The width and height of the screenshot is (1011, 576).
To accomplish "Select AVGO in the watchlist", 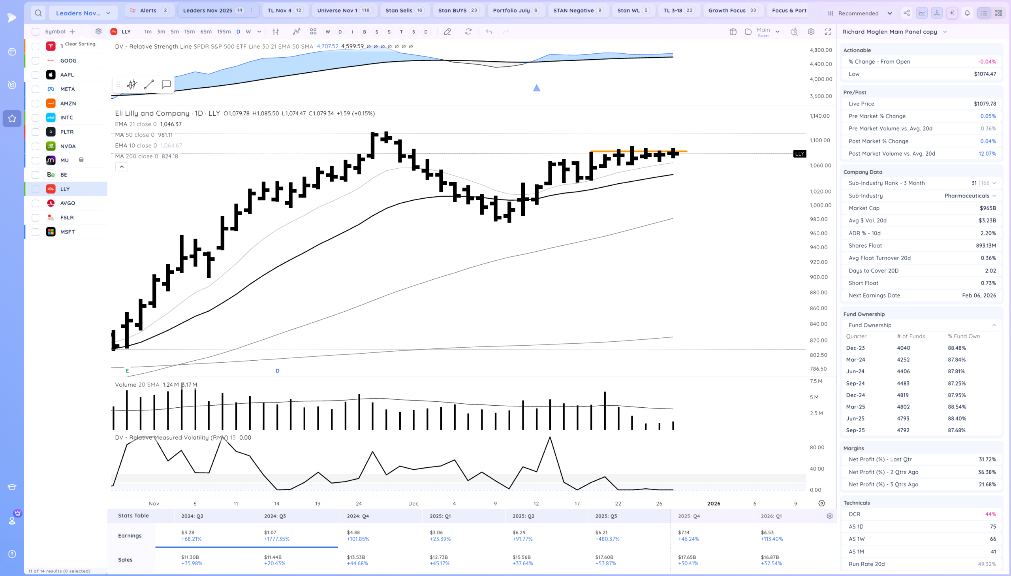I will coord(68,203).
